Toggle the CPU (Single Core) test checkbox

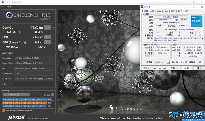tap(53, 42)
